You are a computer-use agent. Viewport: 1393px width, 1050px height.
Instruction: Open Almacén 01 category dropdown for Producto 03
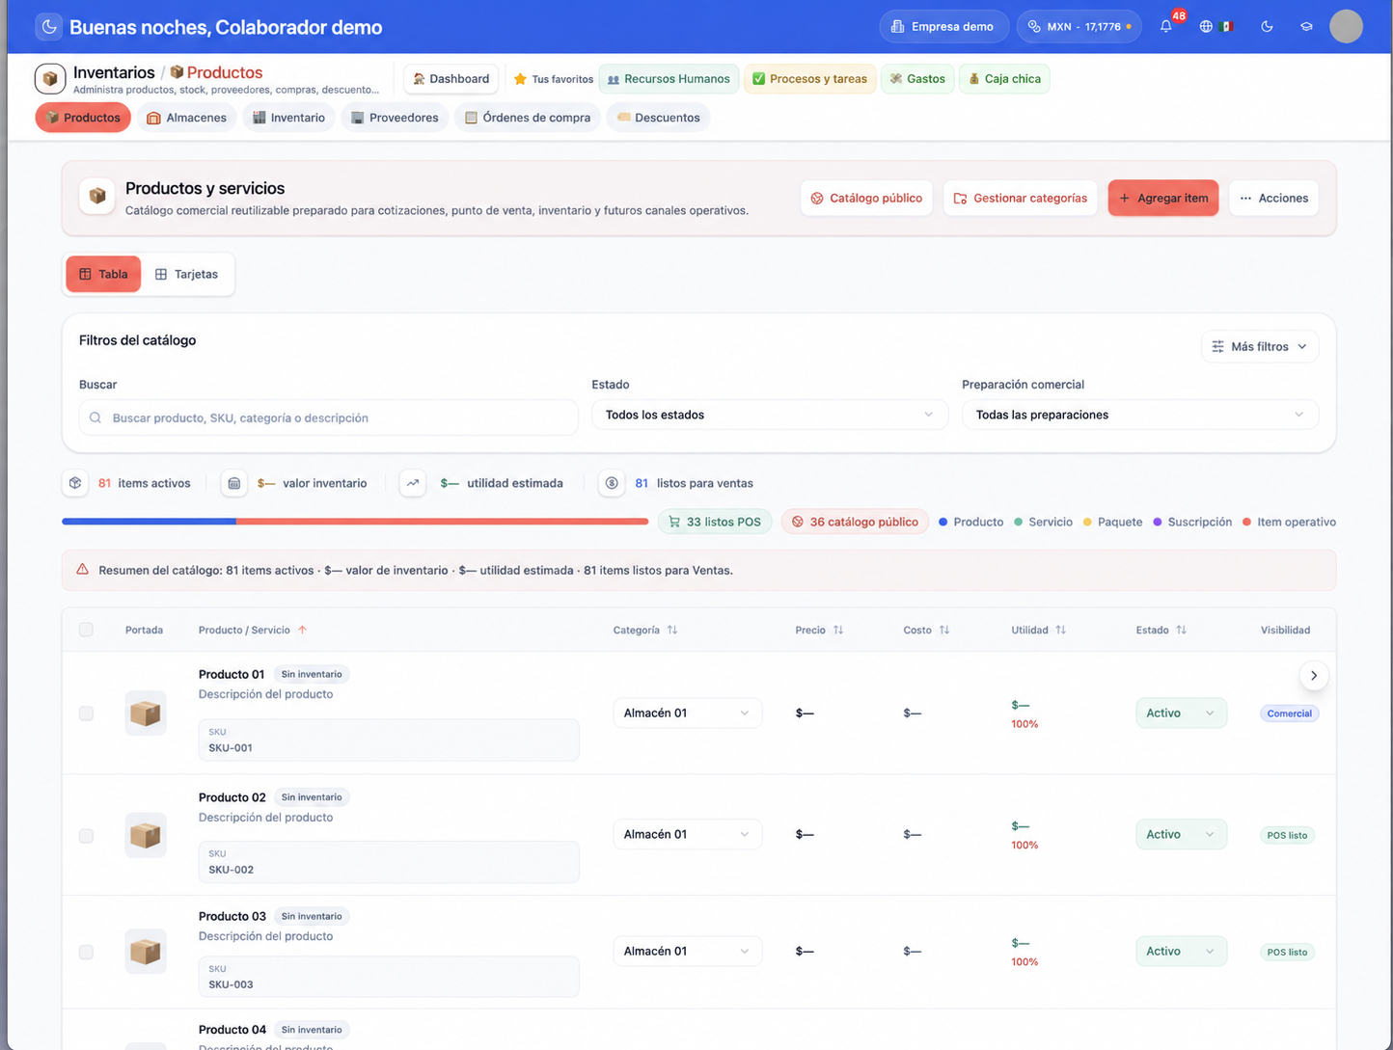(687, 952)
